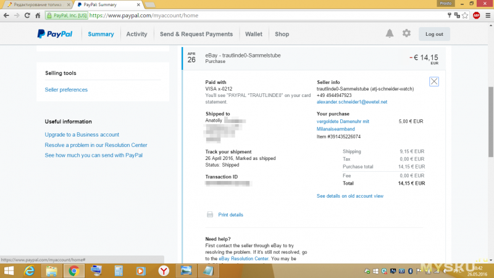Open the Adblock Plus extension icon
Image resolution: width=494 pixels, height=278 pixels.
coord(476,15)
